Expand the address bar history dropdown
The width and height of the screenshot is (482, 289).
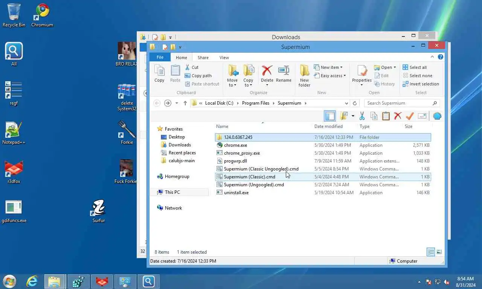(346, 103)
